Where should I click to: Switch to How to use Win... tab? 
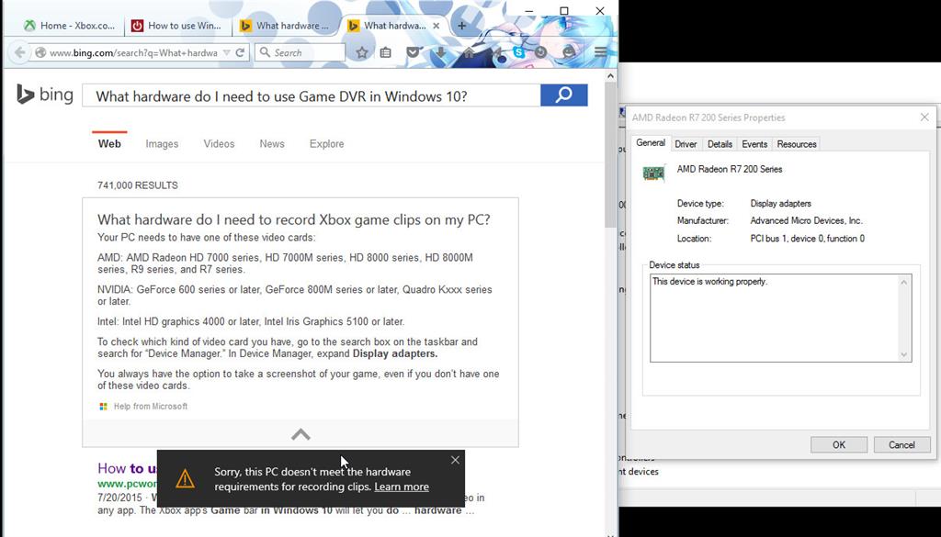(179, 26)
